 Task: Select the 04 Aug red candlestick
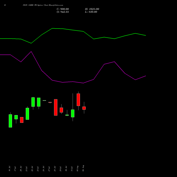coord(84,108)
